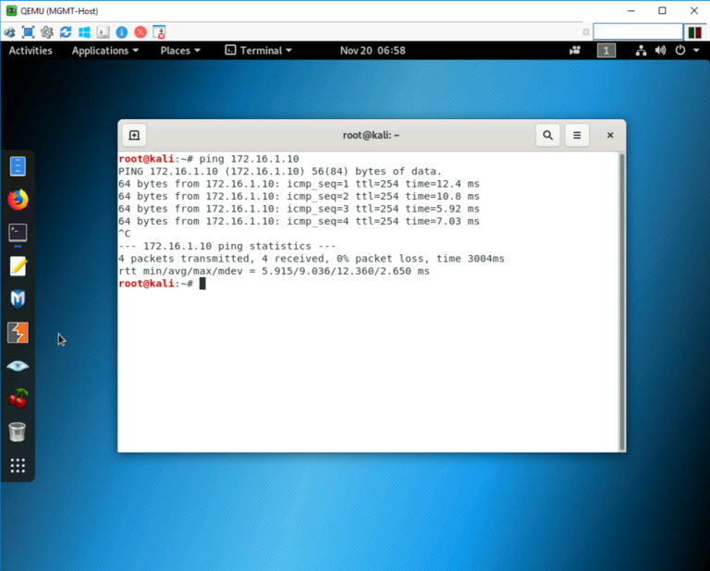Launch Firefox from the dock
The image size is (710, 571).
(18, 200)
